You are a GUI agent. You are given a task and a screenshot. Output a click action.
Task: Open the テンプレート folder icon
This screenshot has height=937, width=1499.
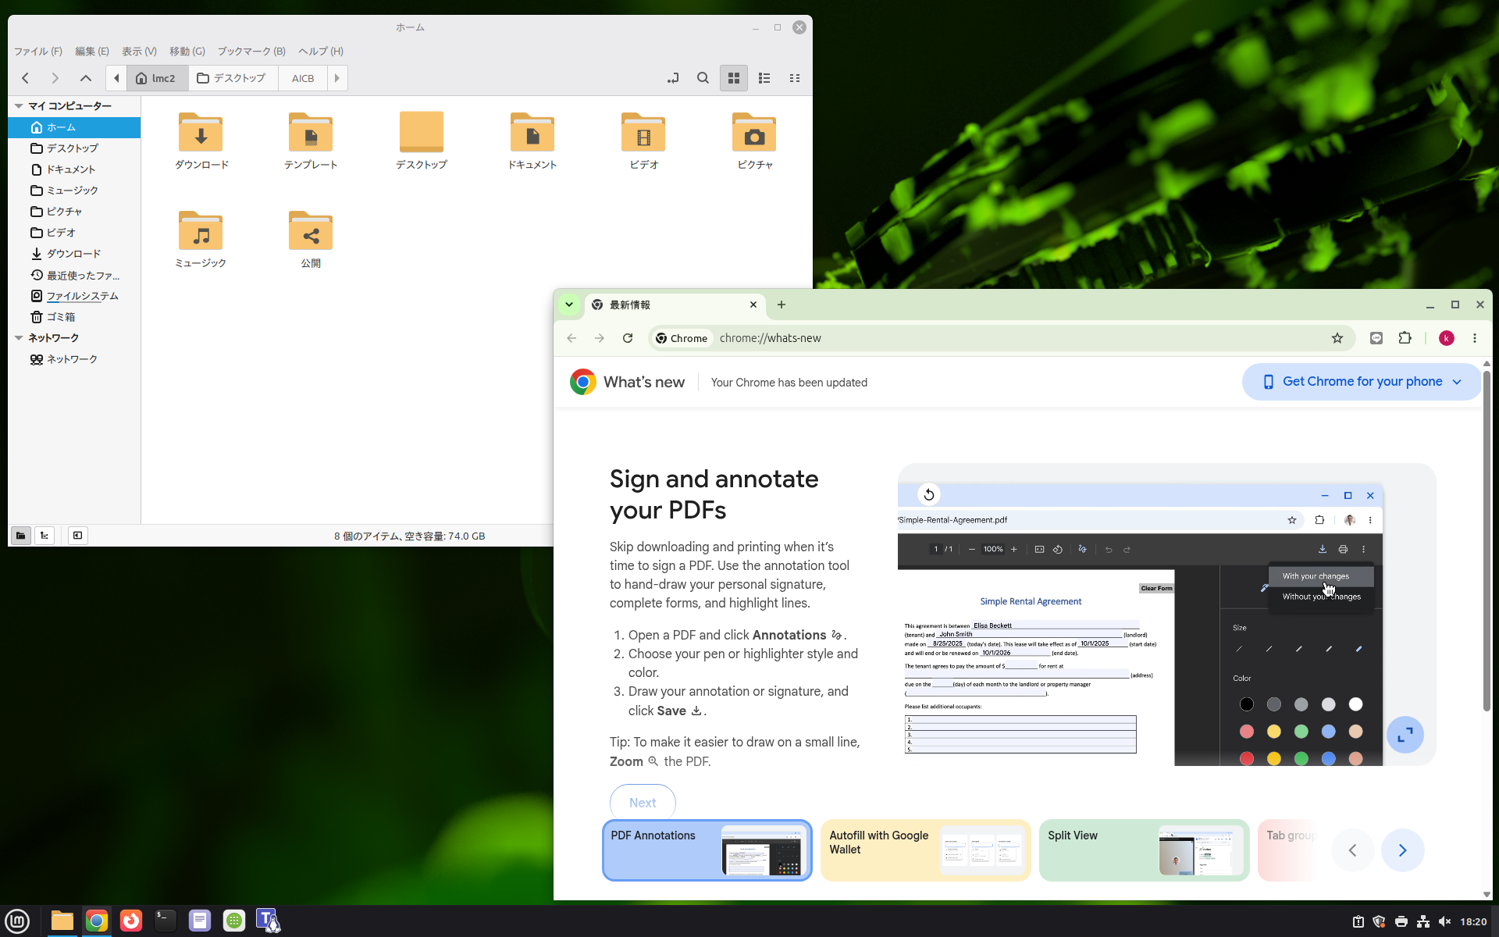(311, 133)
